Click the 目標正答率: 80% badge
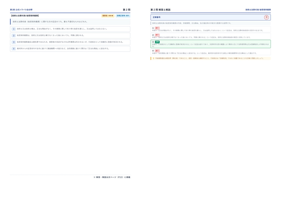 pyautogui.click(x=123, y=16)
